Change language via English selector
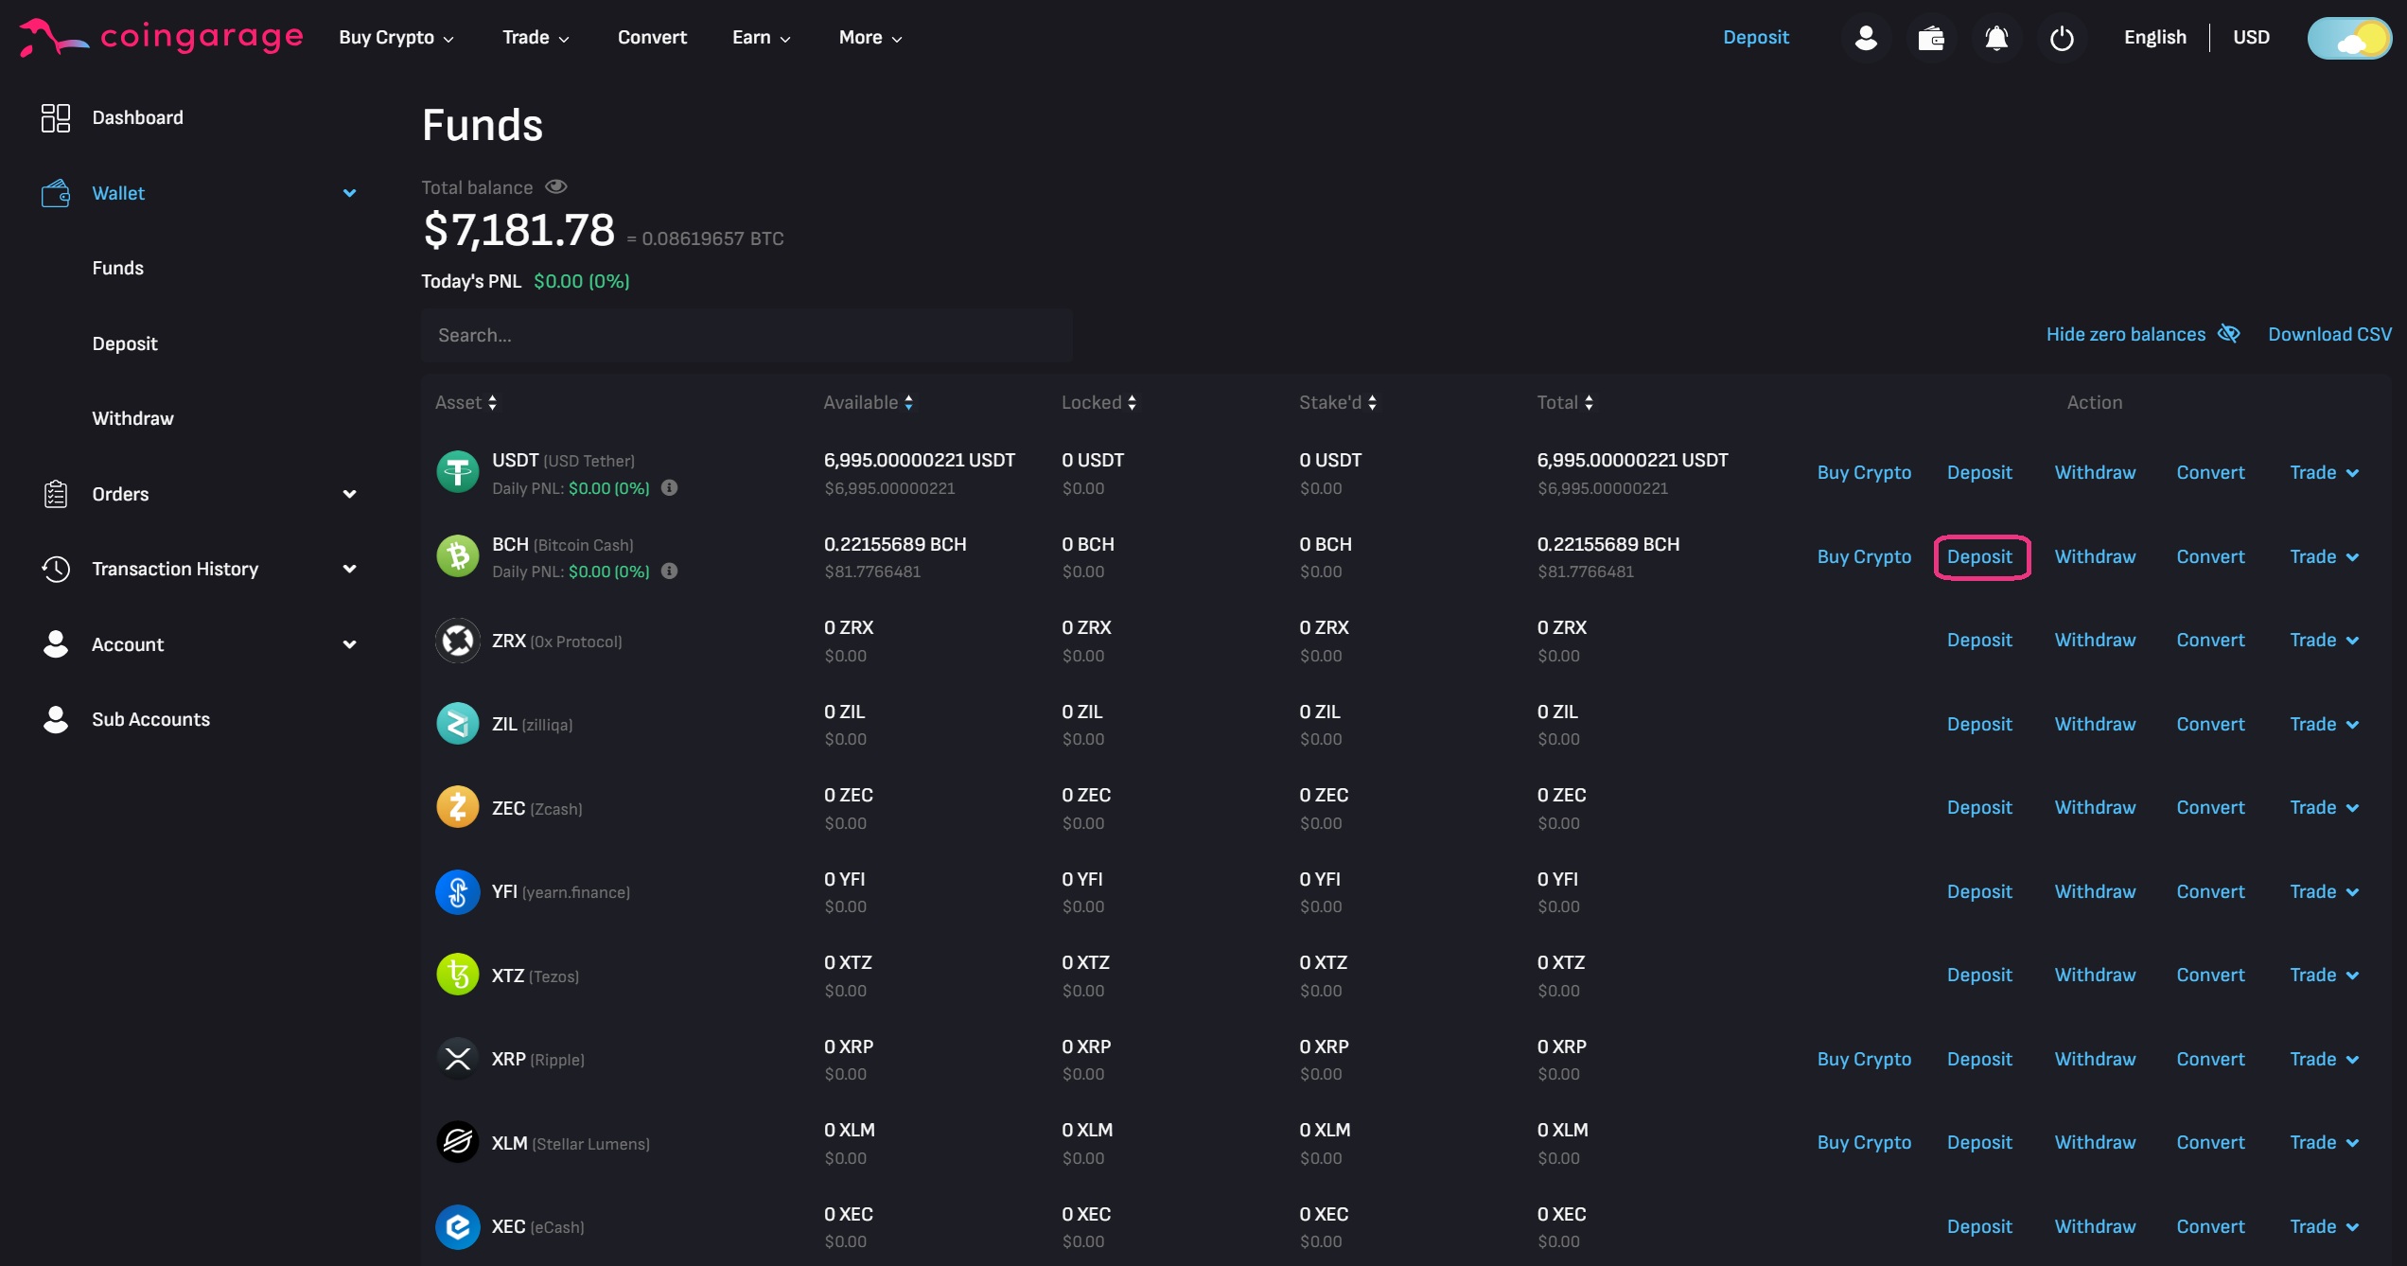 [x=2155, y=37]
